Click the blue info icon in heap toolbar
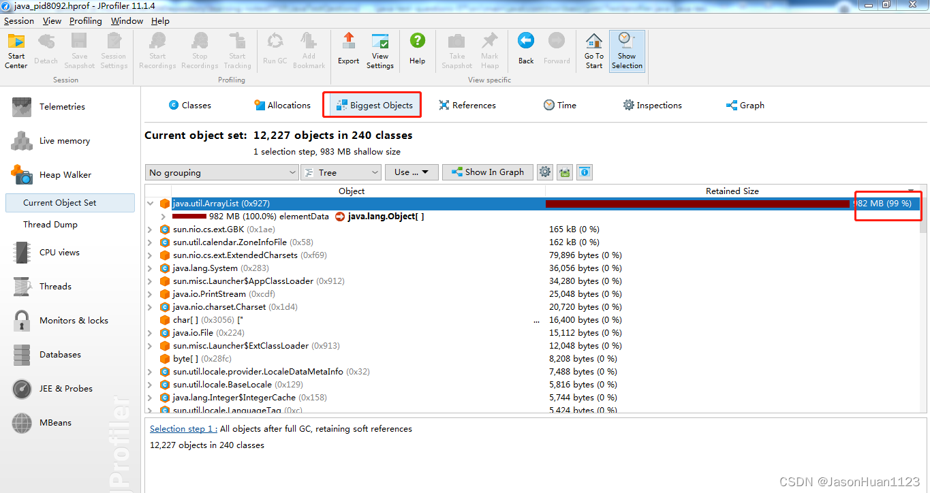 coord(585,172)
